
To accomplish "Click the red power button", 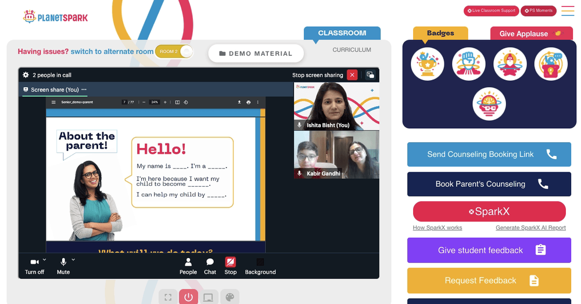I will point(188,297).
